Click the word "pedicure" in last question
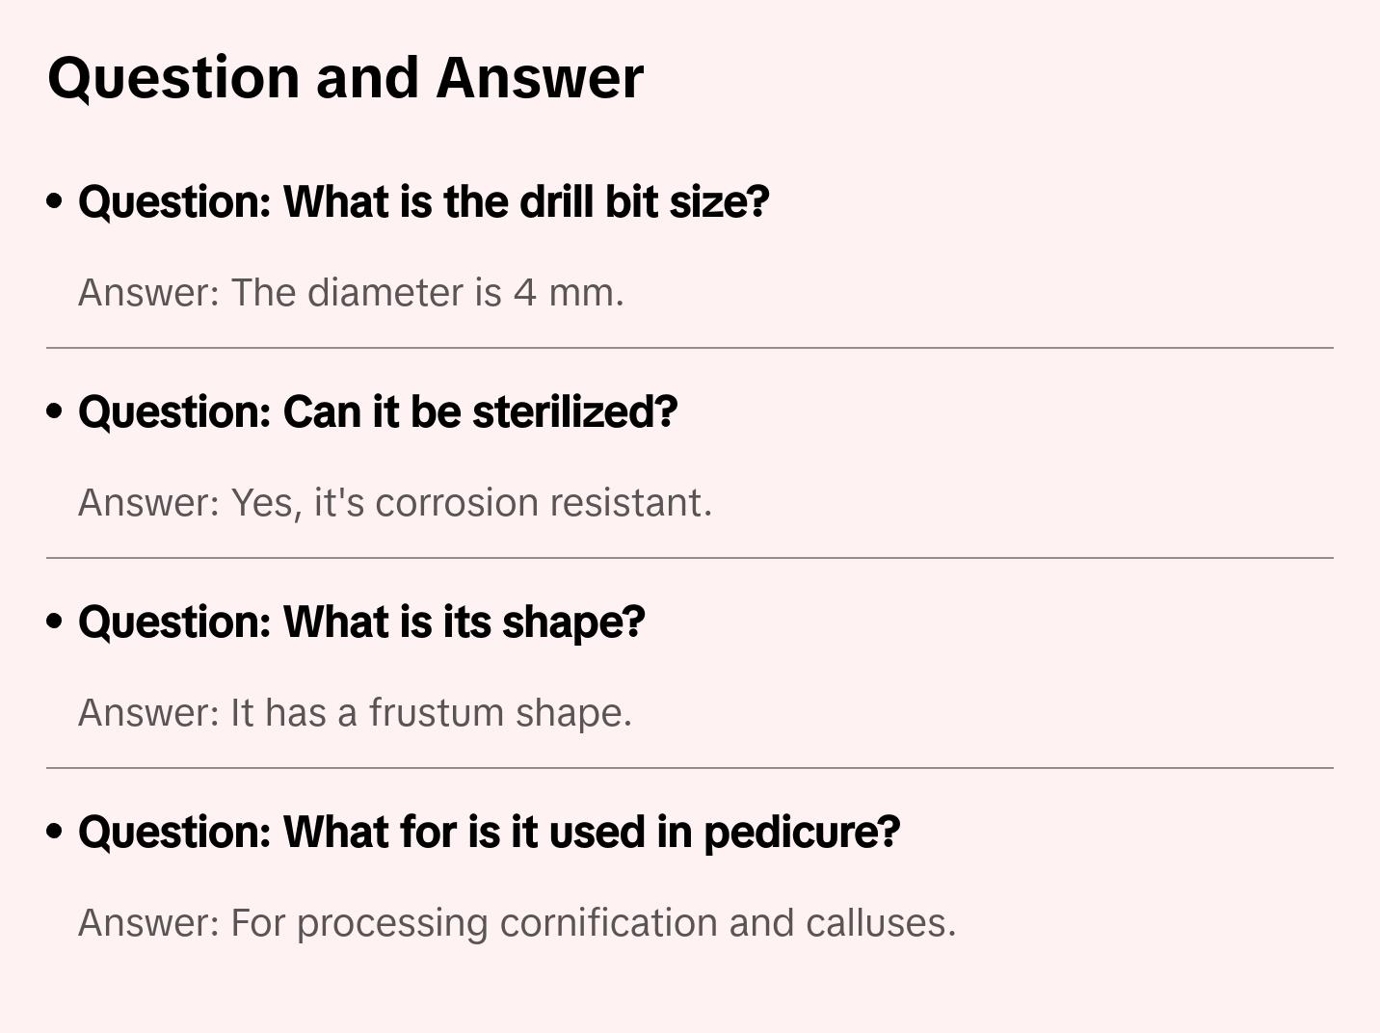Viewport: 1380px width, 1033px height. pos(801,832)
